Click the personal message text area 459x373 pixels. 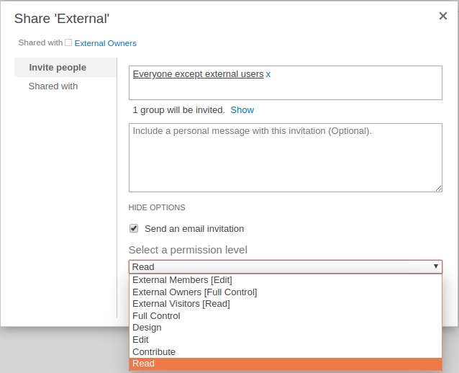click(286, 158)
